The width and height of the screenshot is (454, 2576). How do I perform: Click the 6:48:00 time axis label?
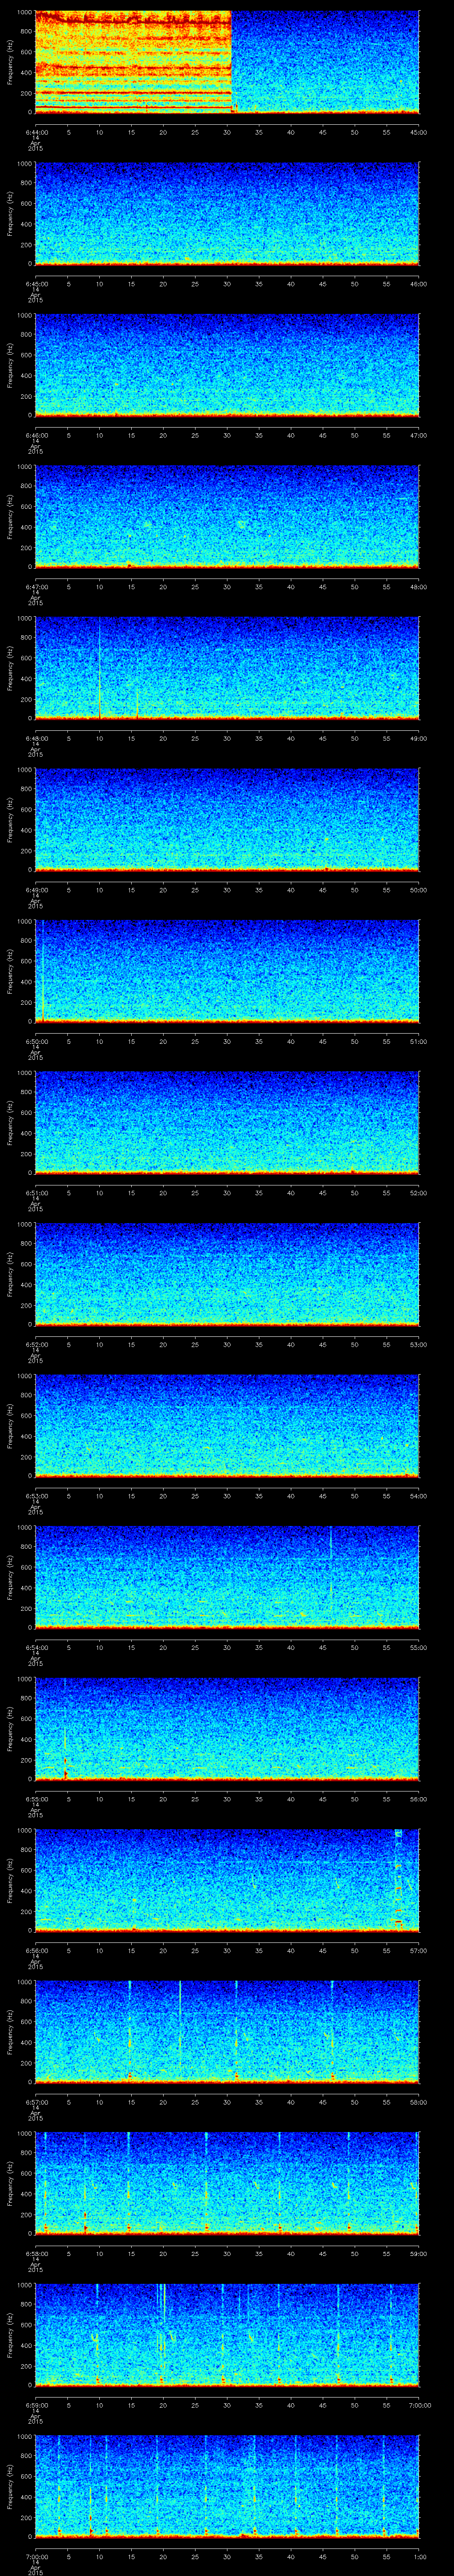(x=36, y=739)
